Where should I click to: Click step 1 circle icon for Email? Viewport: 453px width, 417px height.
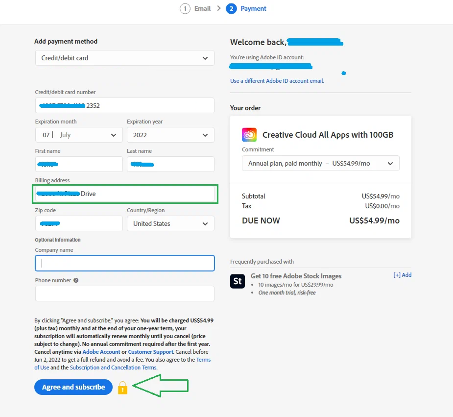click(185, 9)
